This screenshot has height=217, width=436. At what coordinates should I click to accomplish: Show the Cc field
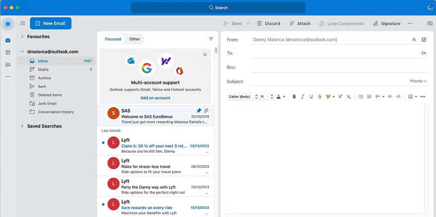click(423, 53)
